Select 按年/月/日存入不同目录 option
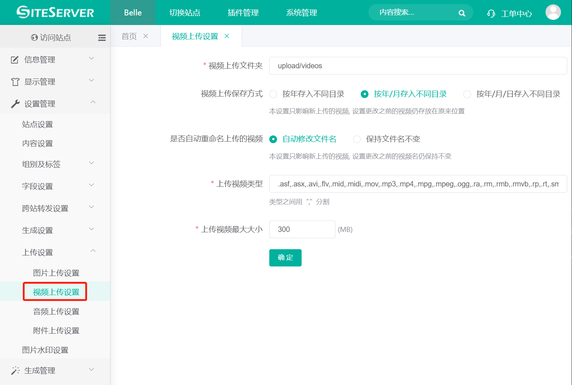The height and width of the screenshot is (385, 572). [x=467, y=94]
